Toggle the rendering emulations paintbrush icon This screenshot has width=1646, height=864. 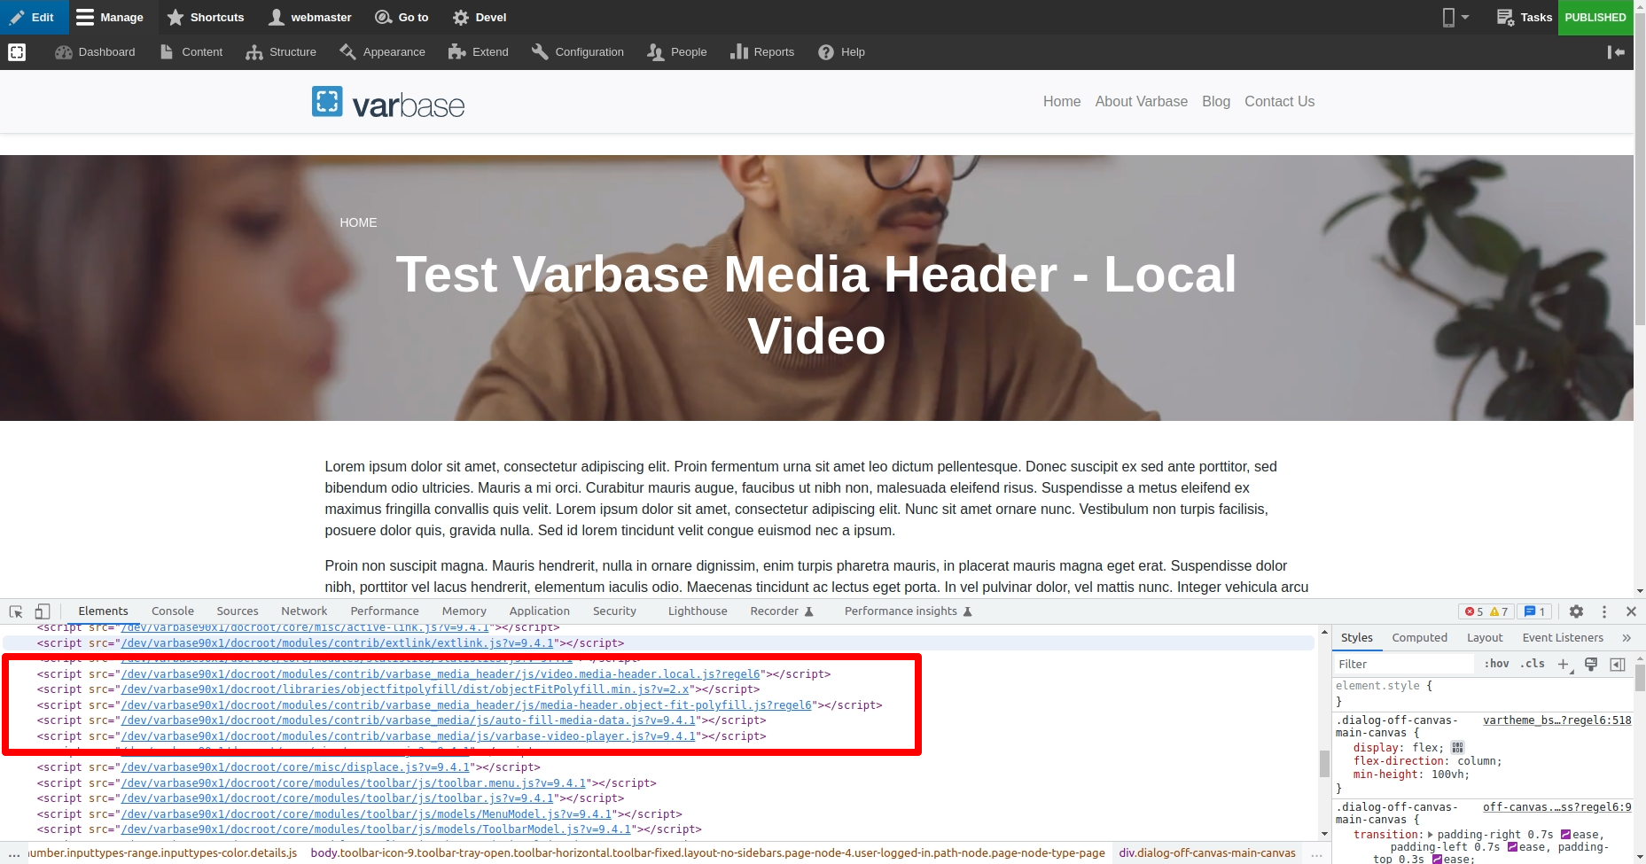coord(1591,665)
